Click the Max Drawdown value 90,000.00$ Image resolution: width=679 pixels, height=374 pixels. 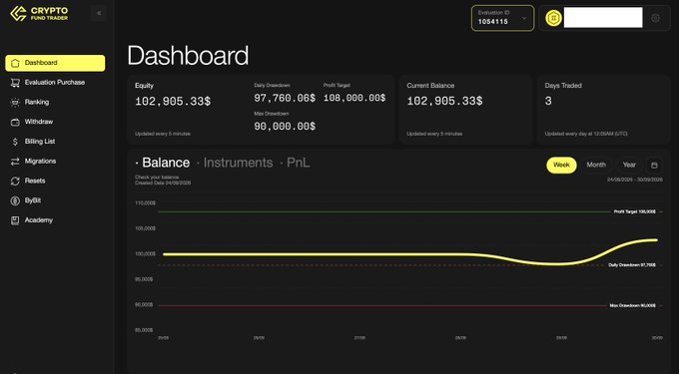coord(285,127)
